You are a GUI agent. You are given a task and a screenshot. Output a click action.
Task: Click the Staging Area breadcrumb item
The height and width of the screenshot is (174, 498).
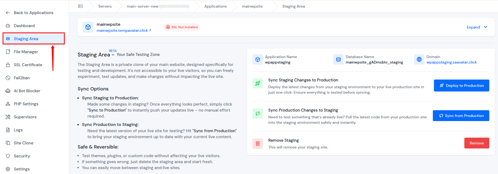point(293,6)
